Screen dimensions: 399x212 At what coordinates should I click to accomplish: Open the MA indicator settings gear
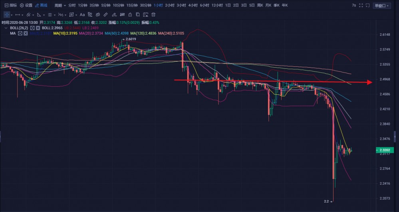(20, 33)
